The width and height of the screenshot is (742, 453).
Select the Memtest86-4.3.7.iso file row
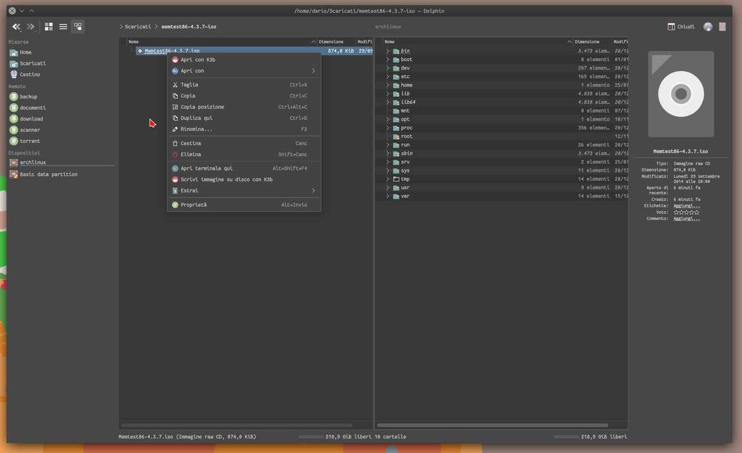tap(254, 51)
